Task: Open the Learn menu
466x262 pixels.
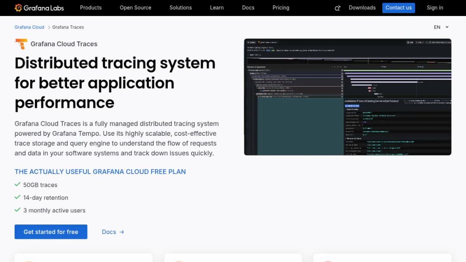Action: click(217, 8)
